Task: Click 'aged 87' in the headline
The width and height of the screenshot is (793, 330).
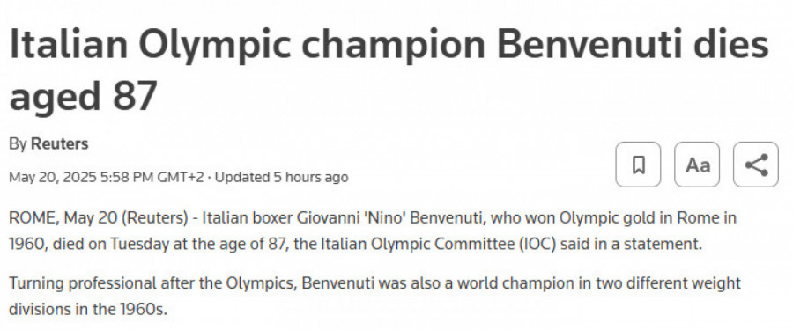Action: [x=84, y=96]
